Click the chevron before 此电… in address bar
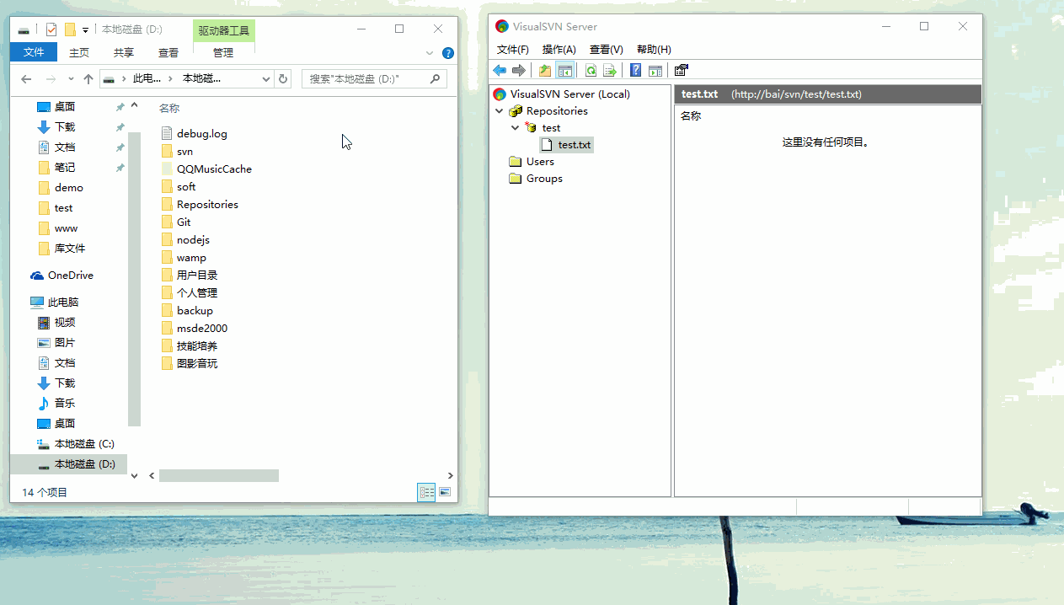This screenshot has width=1064, height=605. pyautogui.click(x=123, y=79)
